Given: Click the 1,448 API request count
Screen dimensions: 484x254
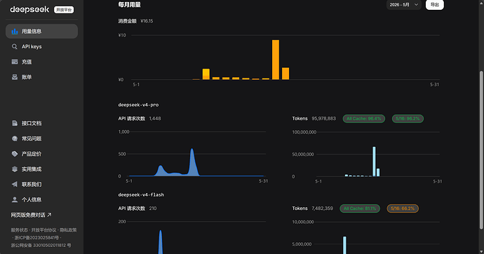Looking at the screenshot, I should [155, 118].
